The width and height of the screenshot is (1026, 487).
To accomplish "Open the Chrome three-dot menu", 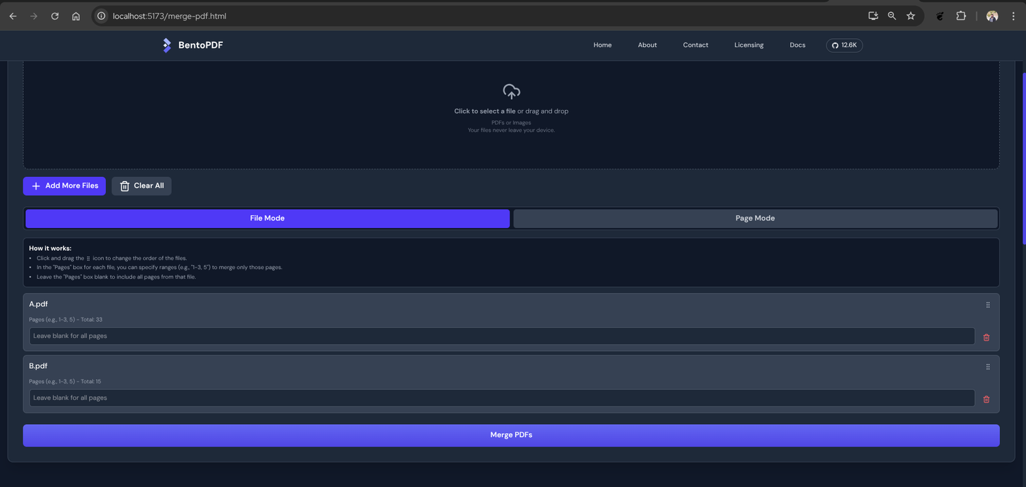I will pyautogui.click(x=1014, y=16).
